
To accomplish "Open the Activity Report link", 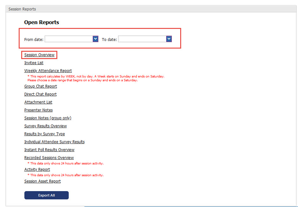I will [37, 170].
